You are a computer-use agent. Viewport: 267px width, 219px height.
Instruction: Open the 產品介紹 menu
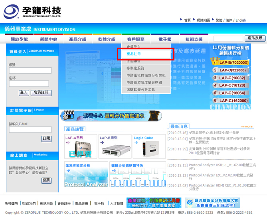[78, 39]
